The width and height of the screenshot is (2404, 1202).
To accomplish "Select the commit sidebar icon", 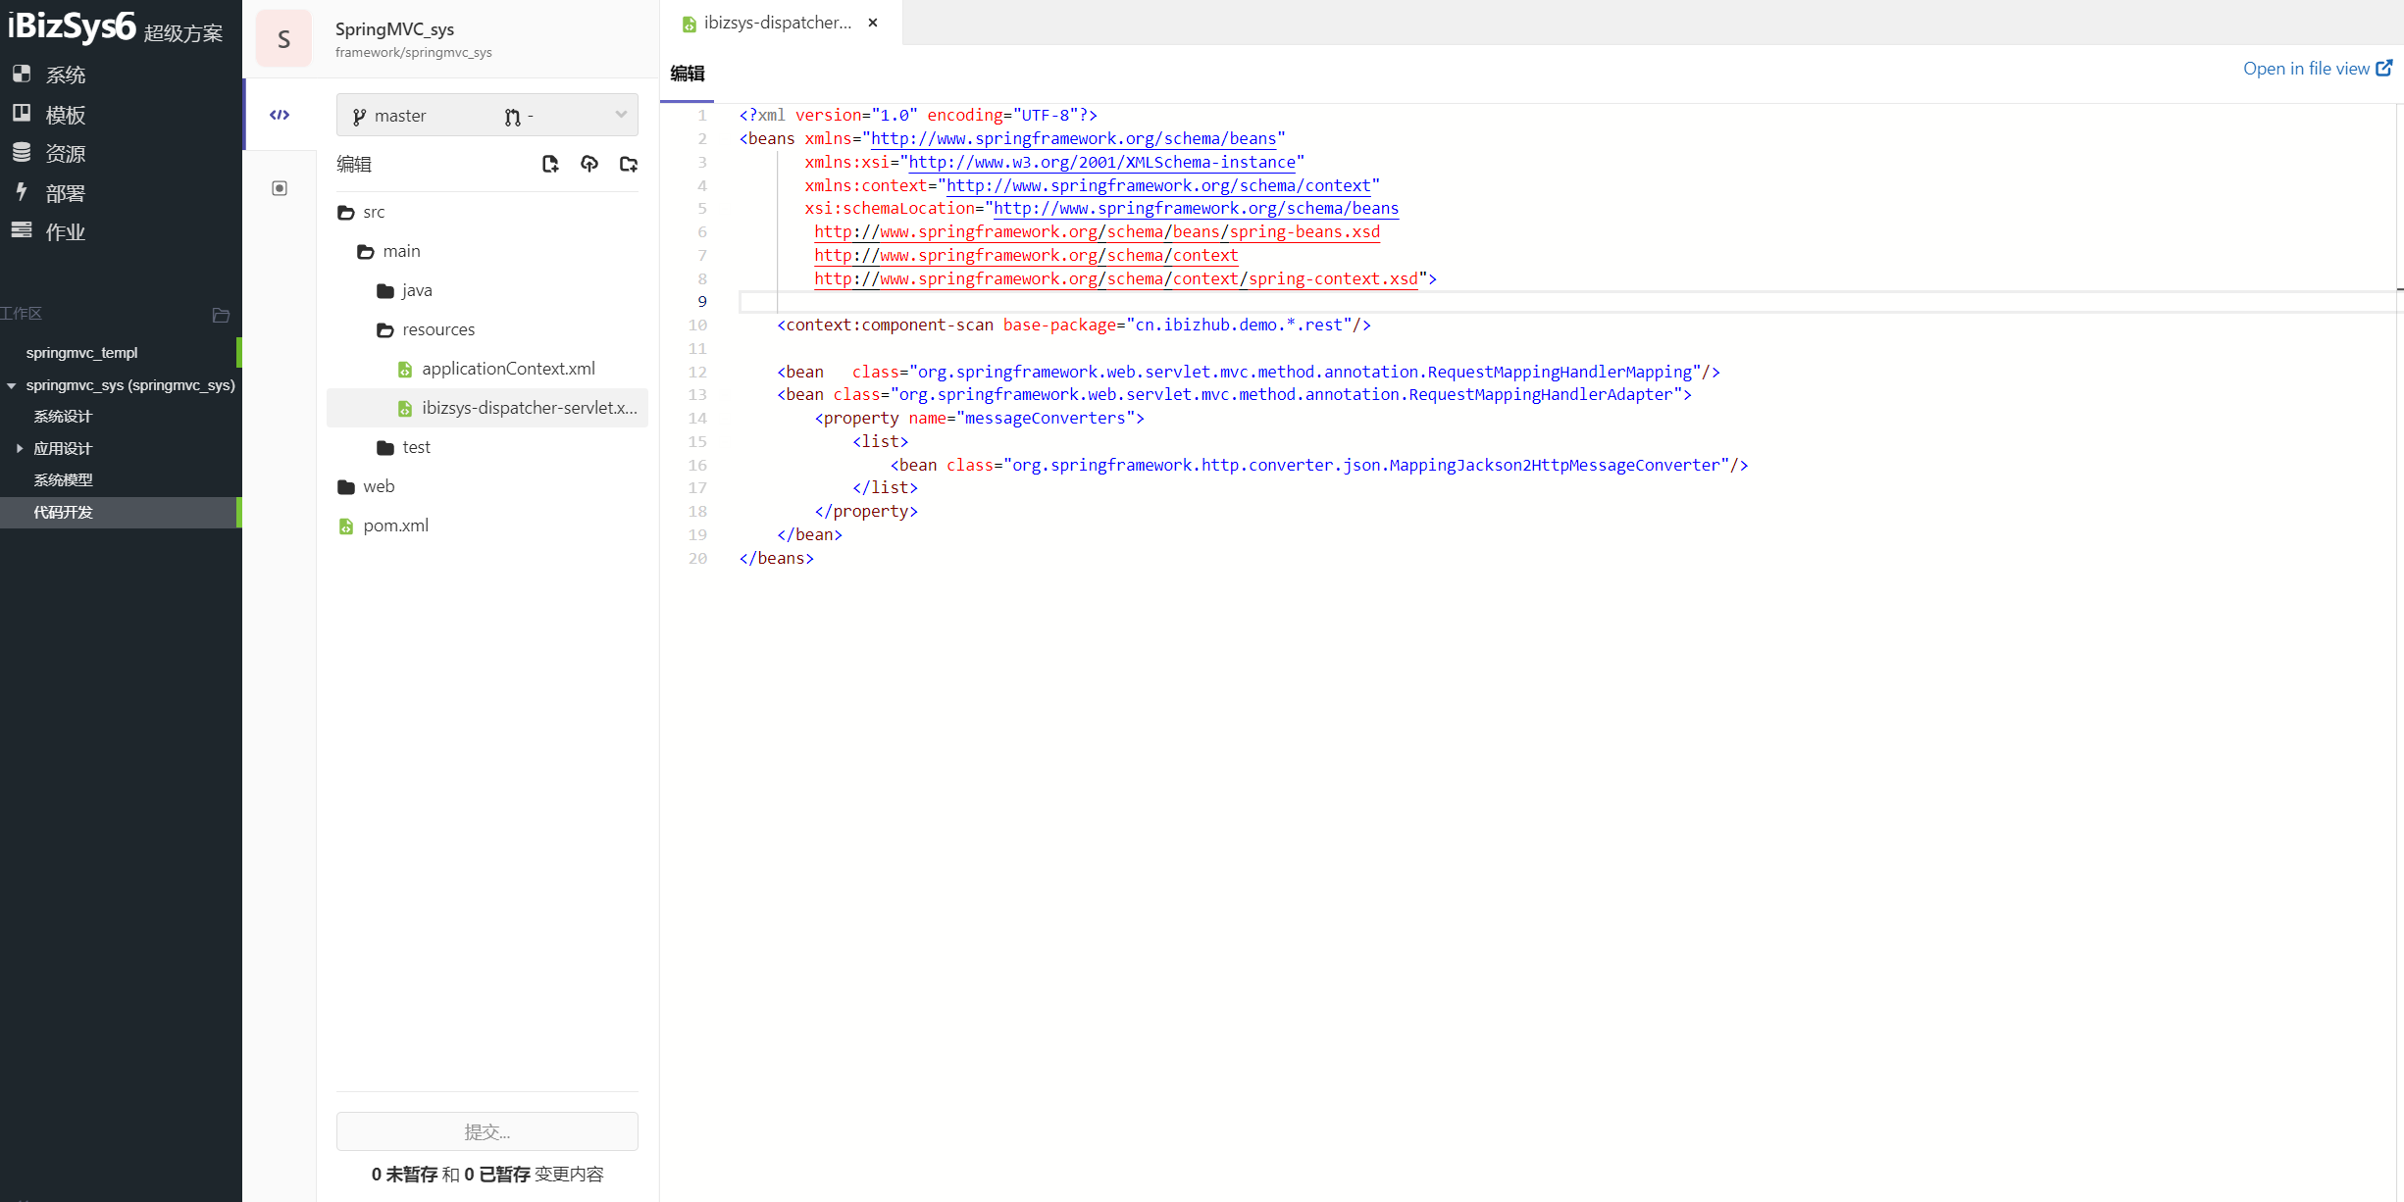I will (x=280, y=188).
